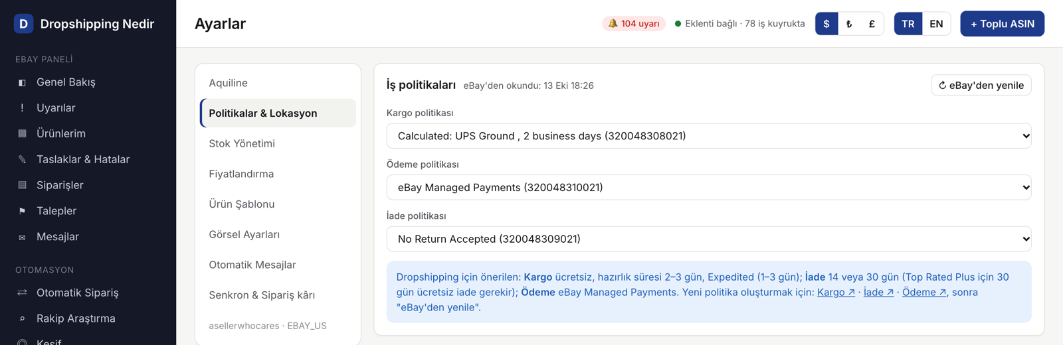Select Politikalar & Lokasyon settings tab
This screenshot has height=345, width=1063.
tap(278, 113)
